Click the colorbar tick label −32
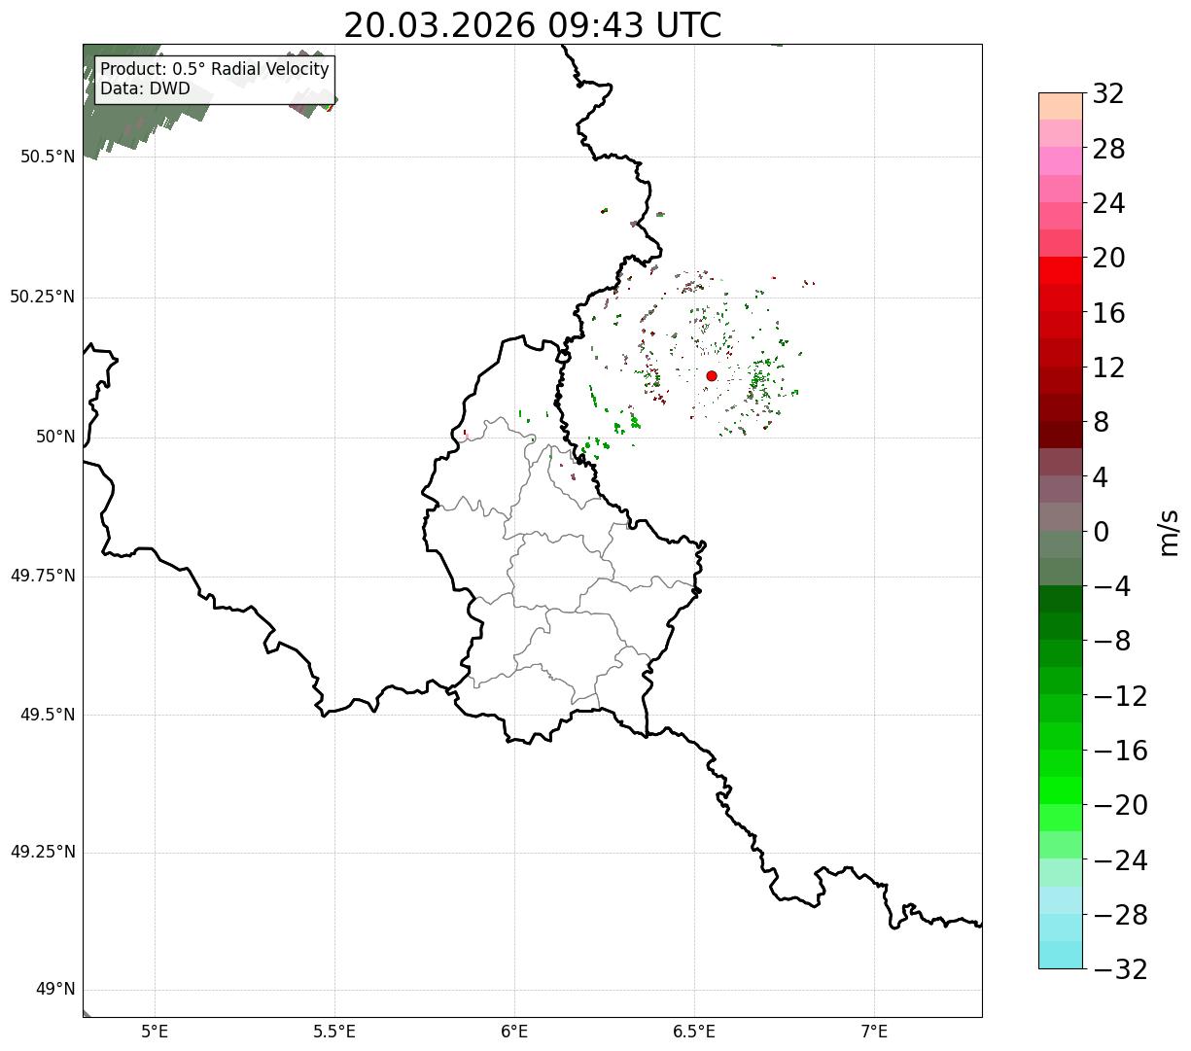This screenshot has width=1191, height=1051. (x=1120, y=969)
